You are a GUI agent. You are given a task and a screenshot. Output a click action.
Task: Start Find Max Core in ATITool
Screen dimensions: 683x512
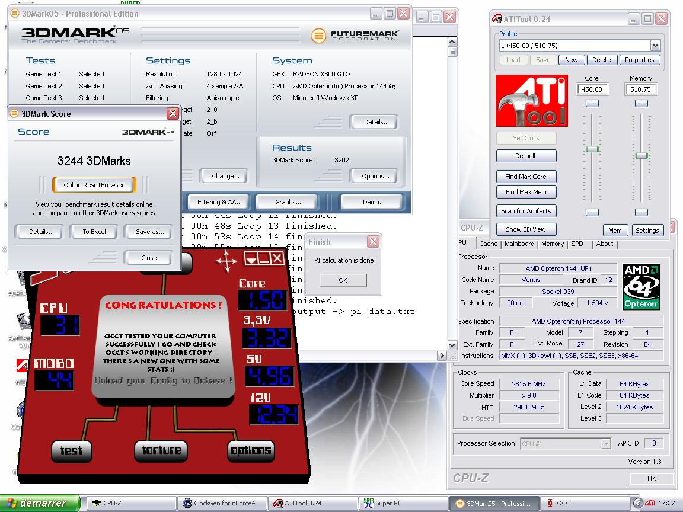point(526,177)
